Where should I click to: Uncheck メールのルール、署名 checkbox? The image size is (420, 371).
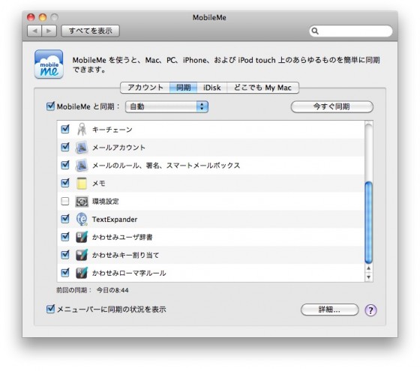click(65, 165)
